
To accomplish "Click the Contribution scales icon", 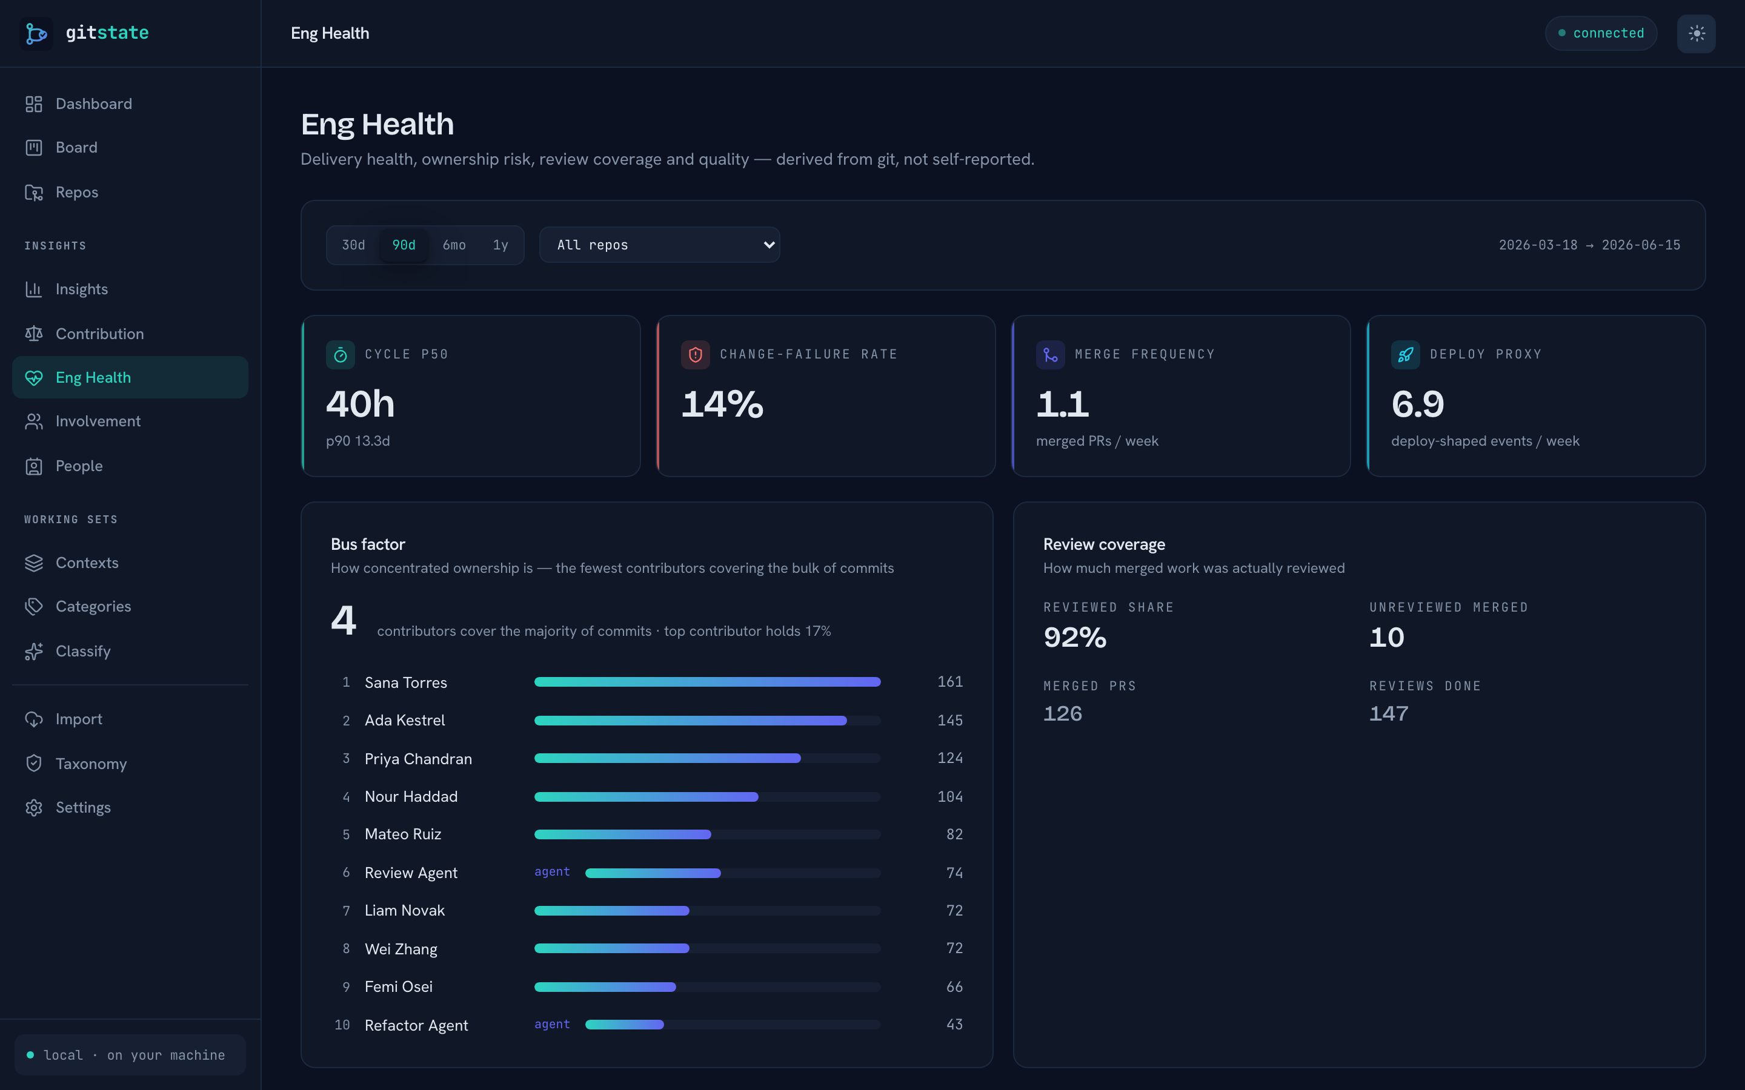I will [x=34, y=334].
